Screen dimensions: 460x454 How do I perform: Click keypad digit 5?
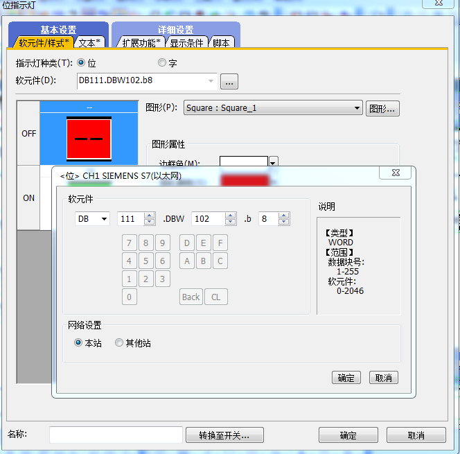coord(145,261)
